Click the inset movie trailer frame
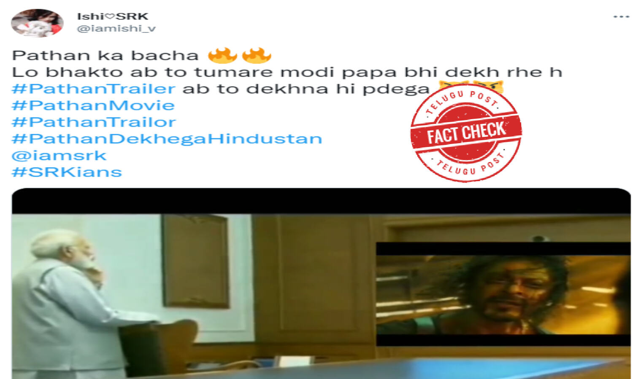Image resolution: width=633 pixels, height=379 pixels. [x=503, y=294]
